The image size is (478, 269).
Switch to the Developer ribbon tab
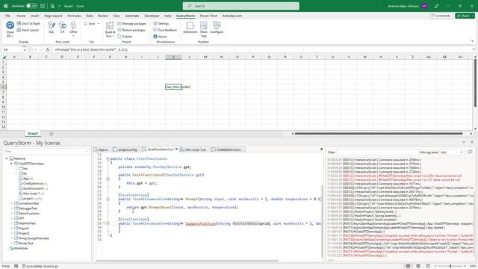pos(152,16)
